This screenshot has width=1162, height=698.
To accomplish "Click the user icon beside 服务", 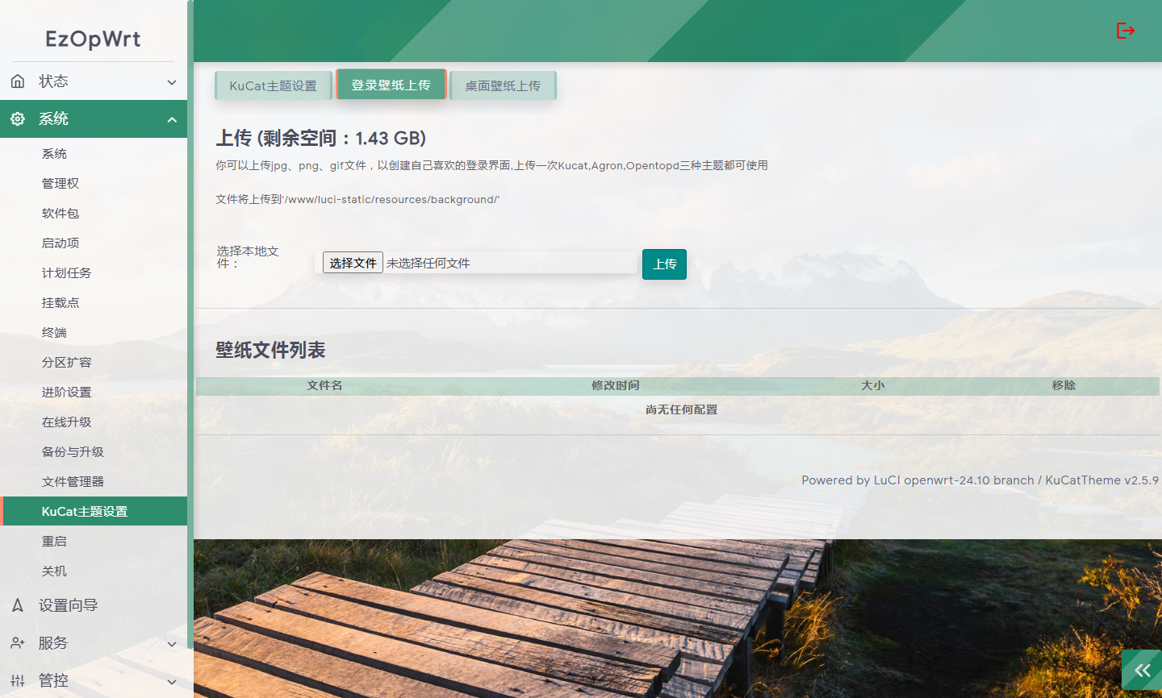I will [x=18, y=643].
